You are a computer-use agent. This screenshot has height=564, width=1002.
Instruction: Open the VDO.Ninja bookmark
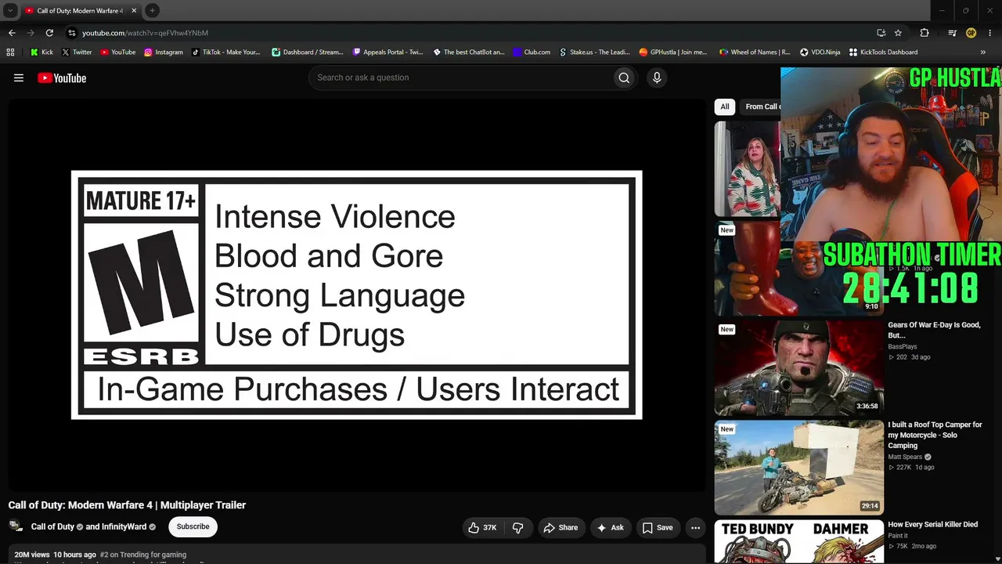tap(820, 52)
